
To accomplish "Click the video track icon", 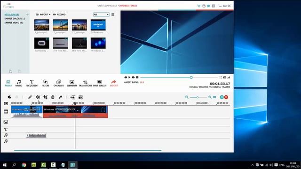I will [x=6, y=112].
